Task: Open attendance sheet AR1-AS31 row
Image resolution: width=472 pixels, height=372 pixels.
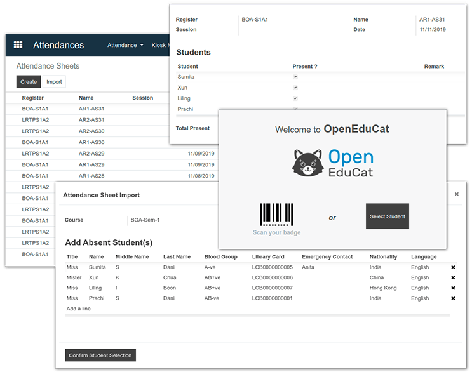Action: click(87, 109)
